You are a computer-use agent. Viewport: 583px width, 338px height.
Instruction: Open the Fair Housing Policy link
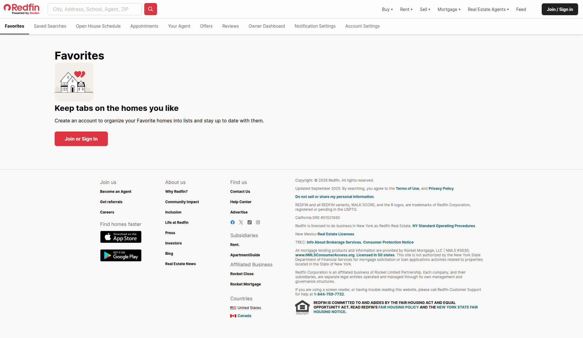(x=399, y=307)
